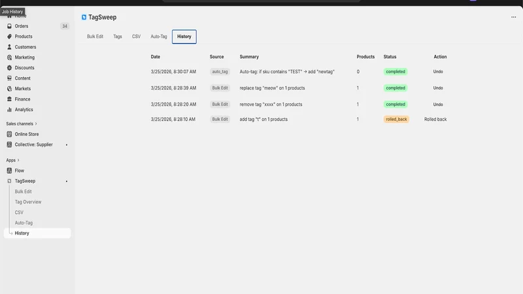This screenshot has width=523, height=294.
Task: Open the Auto-Tag tab
Action: click(x=158, y=37)
